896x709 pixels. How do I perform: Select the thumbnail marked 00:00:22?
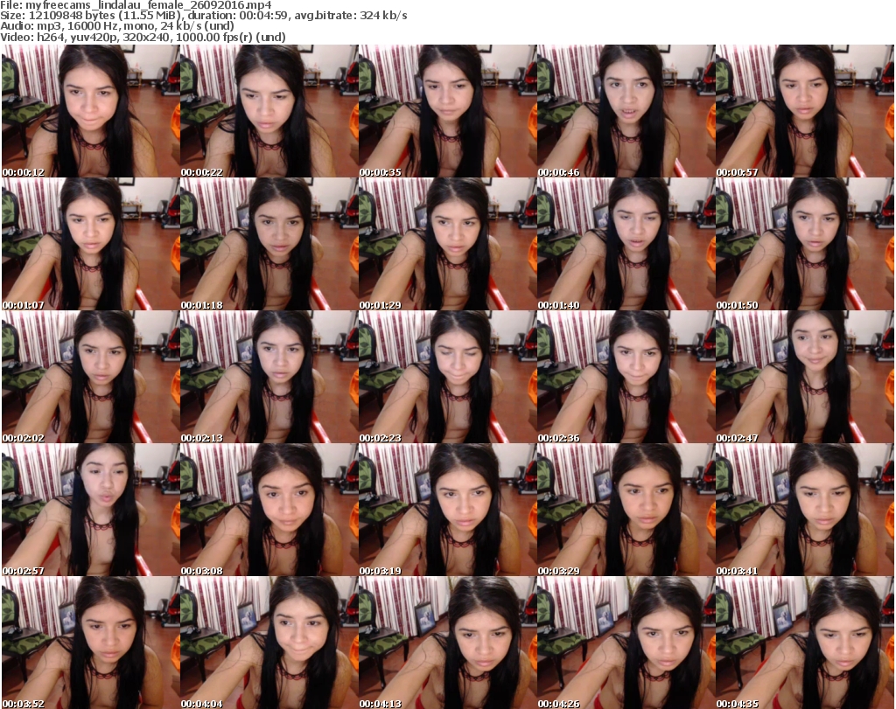(x=268, y=111)
